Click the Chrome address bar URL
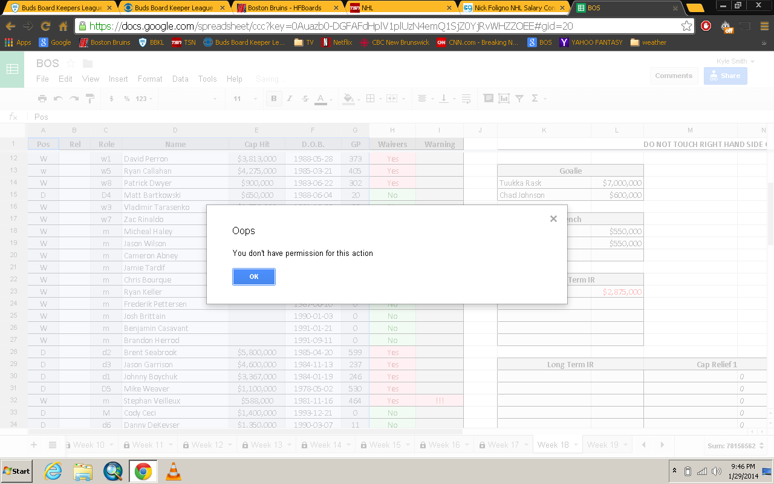This screenshot has height=484, width=774. tap(331, 26)
